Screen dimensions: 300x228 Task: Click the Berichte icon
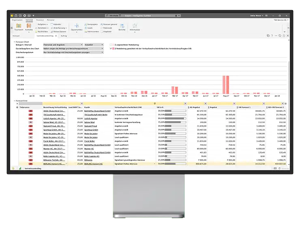pos(122,27)
